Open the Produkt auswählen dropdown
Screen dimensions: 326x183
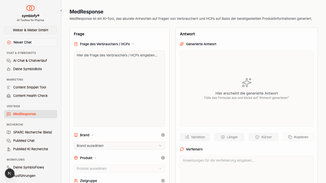[x=119, y=169]
